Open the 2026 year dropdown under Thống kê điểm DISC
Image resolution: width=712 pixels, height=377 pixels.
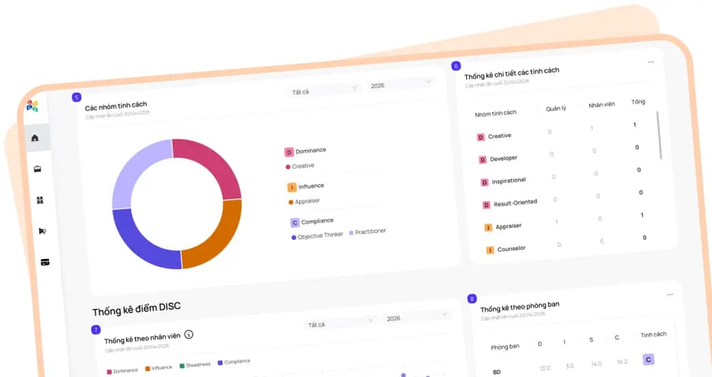pos(416,316)
